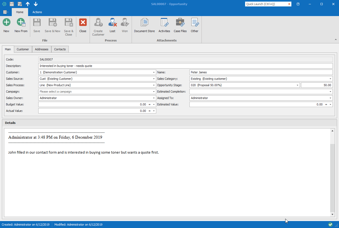Go to previous record with up arrow
The width and height of the screenshot is (339, 228).
(x=28, y=4)
